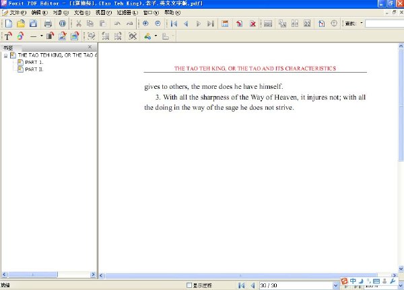
Task: Paste from clipboard icon
Action: 102,24
